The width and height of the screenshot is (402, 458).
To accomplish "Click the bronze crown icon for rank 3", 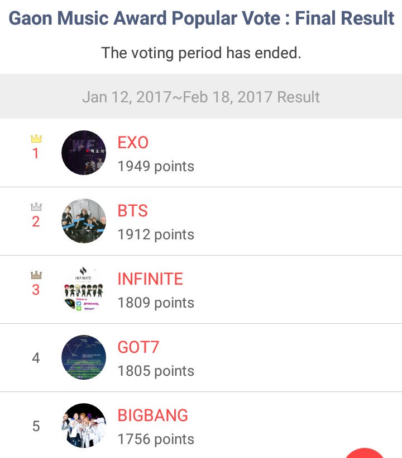I will coord(36,275).
